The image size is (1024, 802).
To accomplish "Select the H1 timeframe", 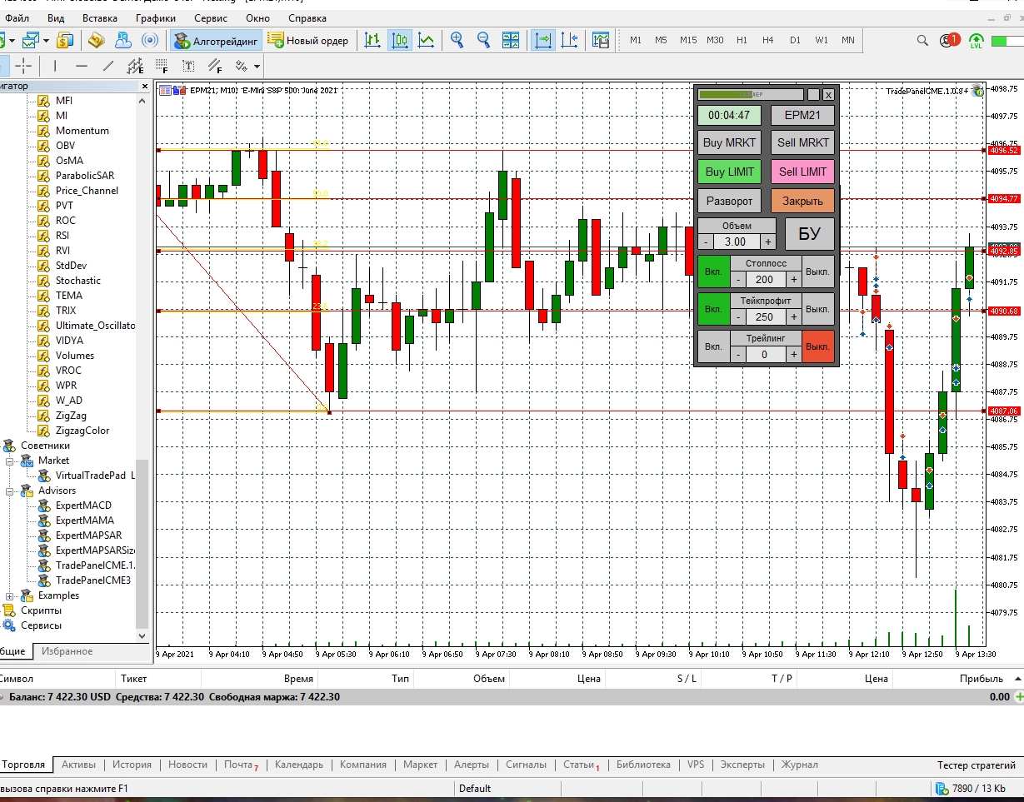I will [742, 40].
